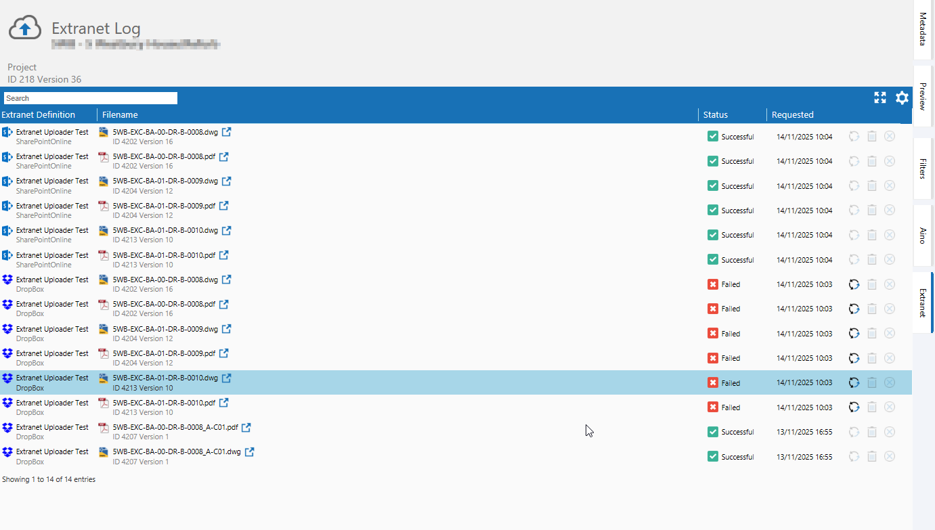This screenshot has height=530, width=935.
Task: Click the Extranet Definition column header
Action: point(39,114)
